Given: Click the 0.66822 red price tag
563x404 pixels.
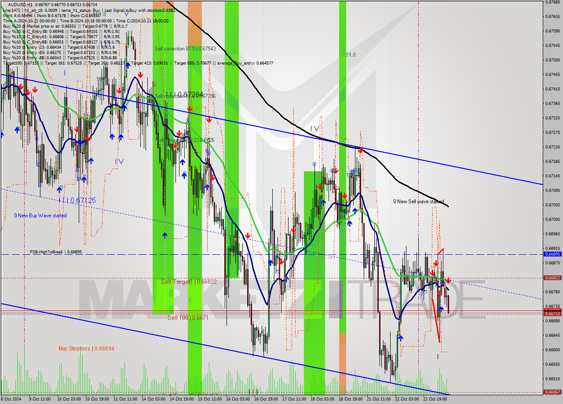Looking at the screenshot, I should coord(552,278).
